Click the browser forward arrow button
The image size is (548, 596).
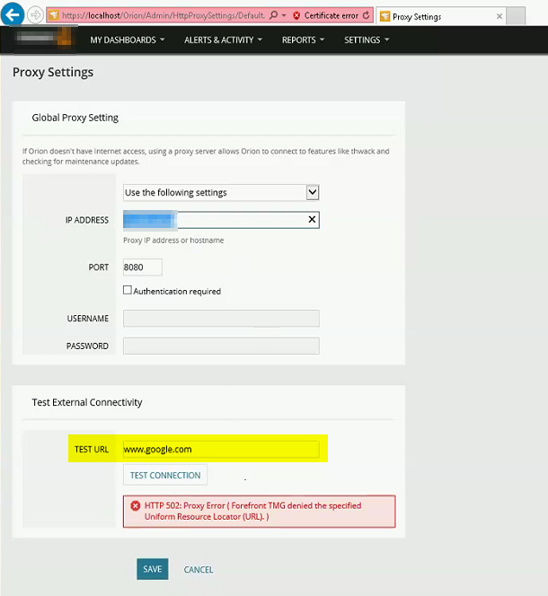pyautogui.click(x=35, y=15)
